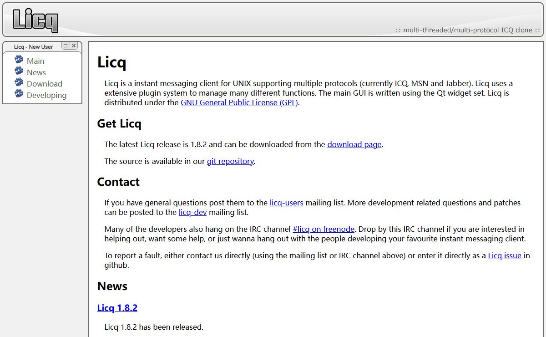This screenshot has width=546, height=337.
Task: Click the flower icon beside News
Action: point(19,71)
